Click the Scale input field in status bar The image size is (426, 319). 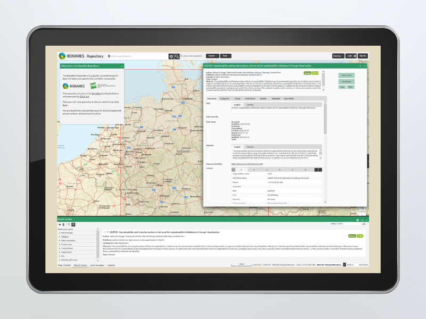pyautogui.click(x=362, y=265)
